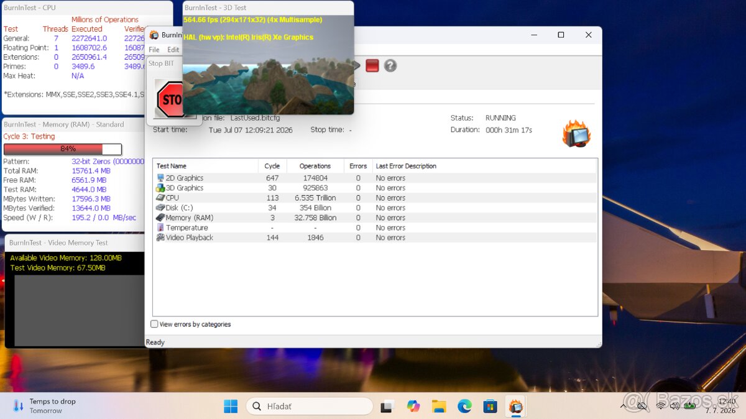Image resolution: width=746 pixels, height=419 pixels.
Task: Open File Explorer from the taskbar
Action: (439, 407)
